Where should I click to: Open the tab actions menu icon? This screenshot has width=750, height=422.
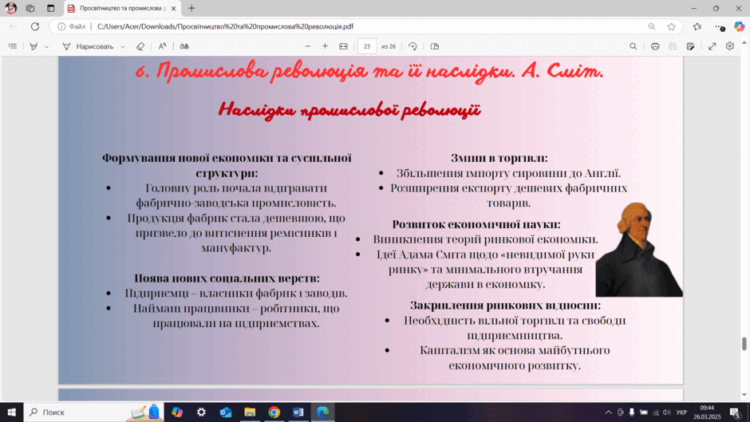[51, 8]
